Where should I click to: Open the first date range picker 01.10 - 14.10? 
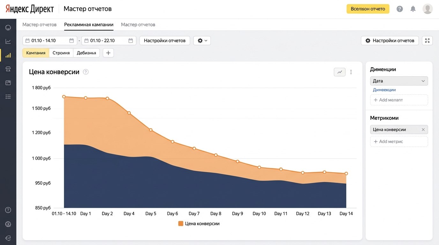[50, 41]
